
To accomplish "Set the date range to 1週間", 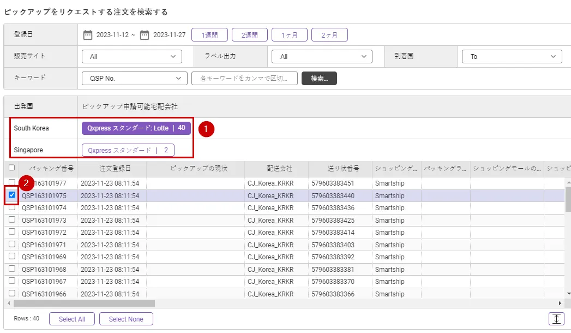I will (209, 35).
